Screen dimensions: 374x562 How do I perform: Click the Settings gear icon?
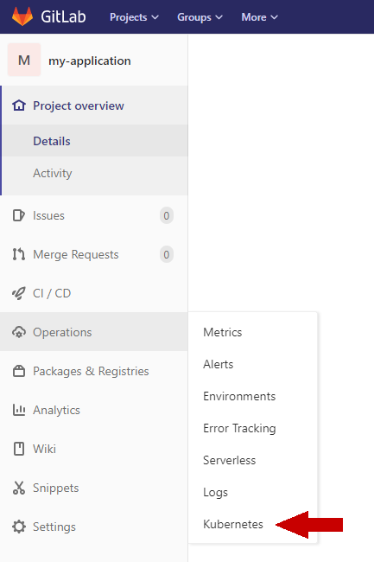pos(19,527)
